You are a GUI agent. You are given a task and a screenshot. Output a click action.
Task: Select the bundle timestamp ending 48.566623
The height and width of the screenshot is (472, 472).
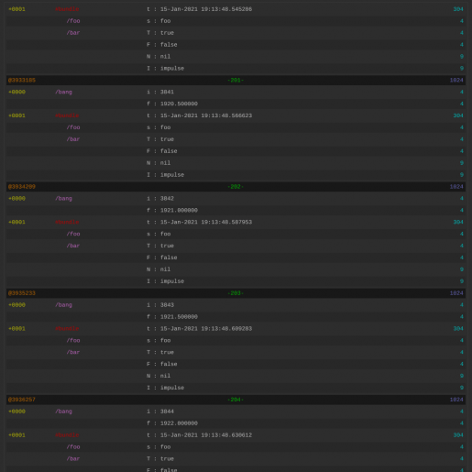pyautogui.click(x=206, y=115)
